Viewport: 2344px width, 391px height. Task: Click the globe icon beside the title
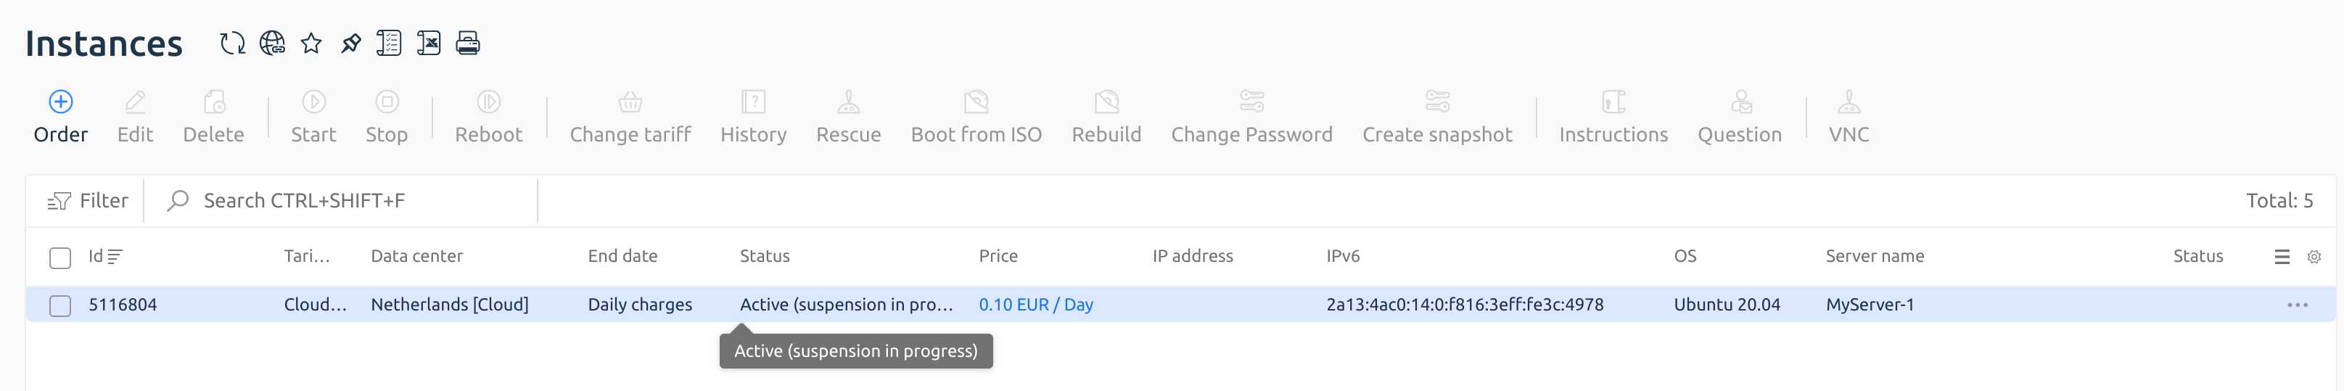(x=272, y=43)
